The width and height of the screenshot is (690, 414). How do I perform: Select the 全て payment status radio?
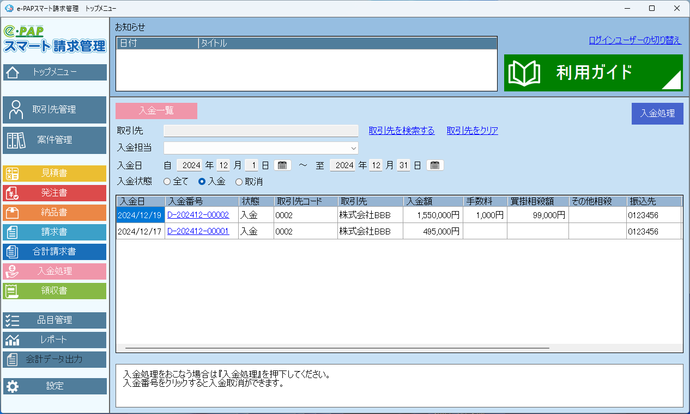coord(167,182)
